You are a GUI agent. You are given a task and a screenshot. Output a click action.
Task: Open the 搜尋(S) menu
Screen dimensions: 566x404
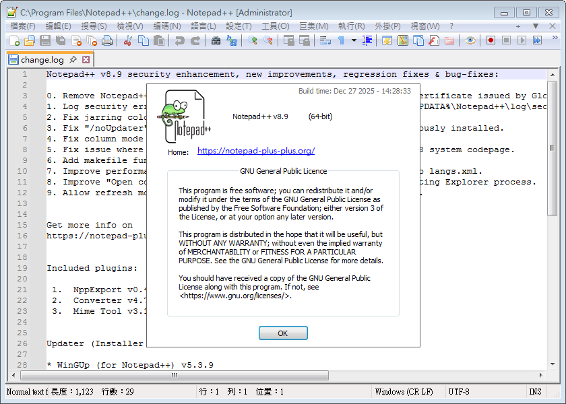[x=94, y=26]
